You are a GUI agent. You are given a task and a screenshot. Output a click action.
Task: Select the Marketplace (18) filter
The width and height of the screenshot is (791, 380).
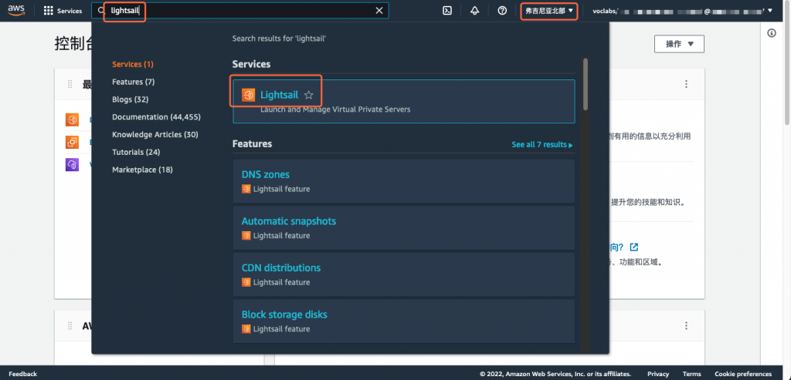142,170
